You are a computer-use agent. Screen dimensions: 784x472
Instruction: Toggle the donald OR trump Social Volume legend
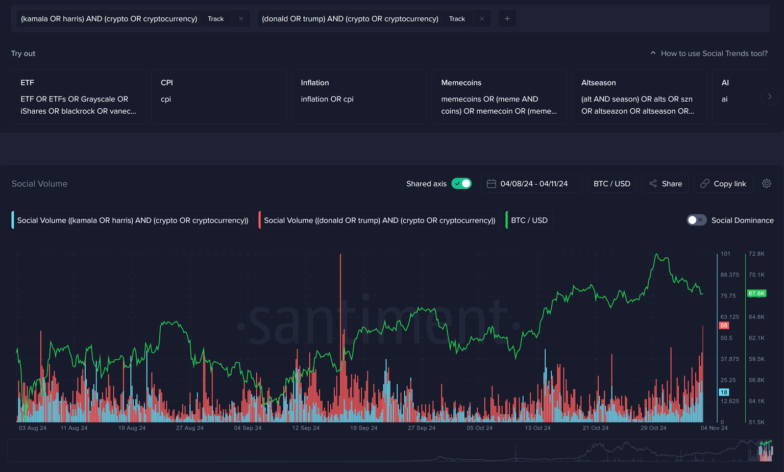[379, 220]
